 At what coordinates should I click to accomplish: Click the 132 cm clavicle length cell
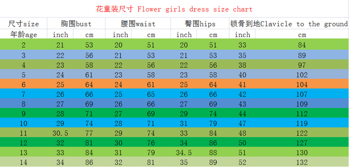[302, 163]
